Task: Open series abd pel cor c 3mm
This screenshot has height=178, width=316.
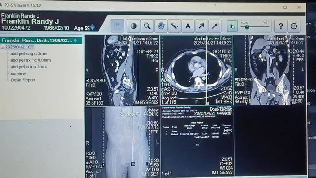Action: click(29, 67)
